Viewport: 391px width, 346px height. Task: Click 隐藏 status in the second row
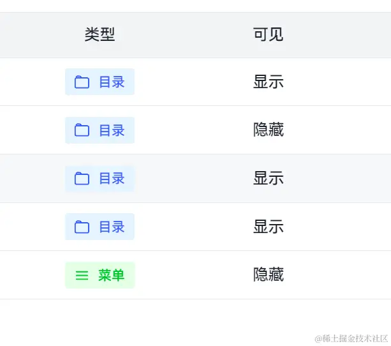(269, 130)
